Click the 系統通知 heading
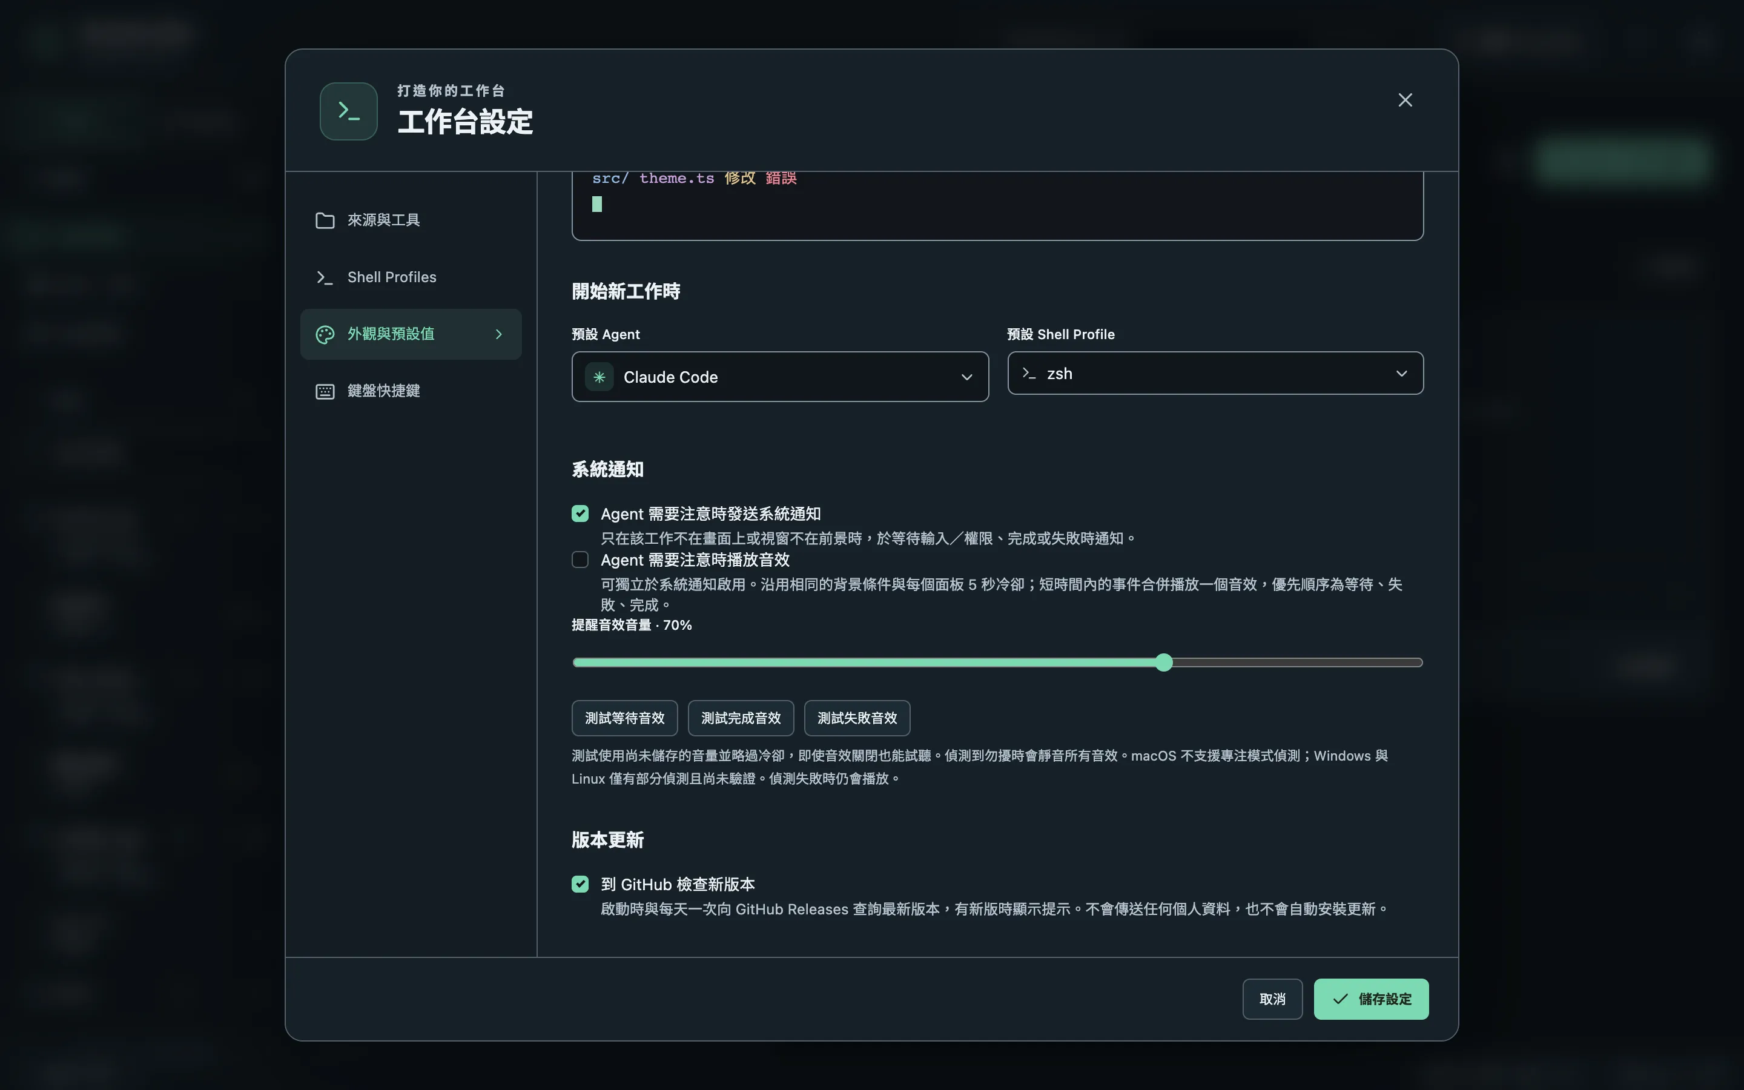The image size is (1744, 1090). [607, 469]
